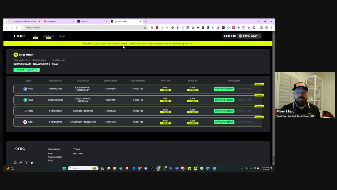Click Supply / Withdraw for WETH

(224, 122)
